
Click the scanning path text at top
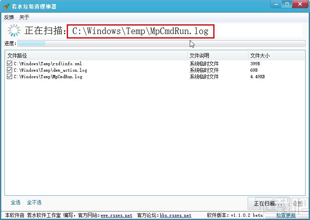[x=140, y=31]
